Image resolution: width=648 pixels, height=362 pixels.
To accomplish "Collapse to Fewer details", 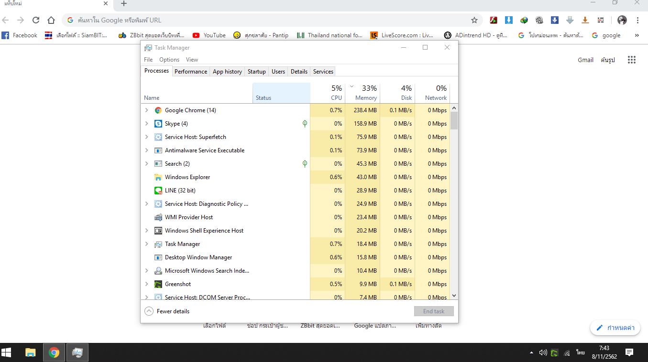I will pos(167,311).
